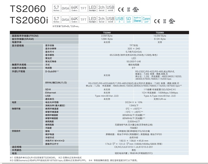This screenshot has height=164, width=208.
Task: Click the TFT badge beside TS2060
Action: 84,8
